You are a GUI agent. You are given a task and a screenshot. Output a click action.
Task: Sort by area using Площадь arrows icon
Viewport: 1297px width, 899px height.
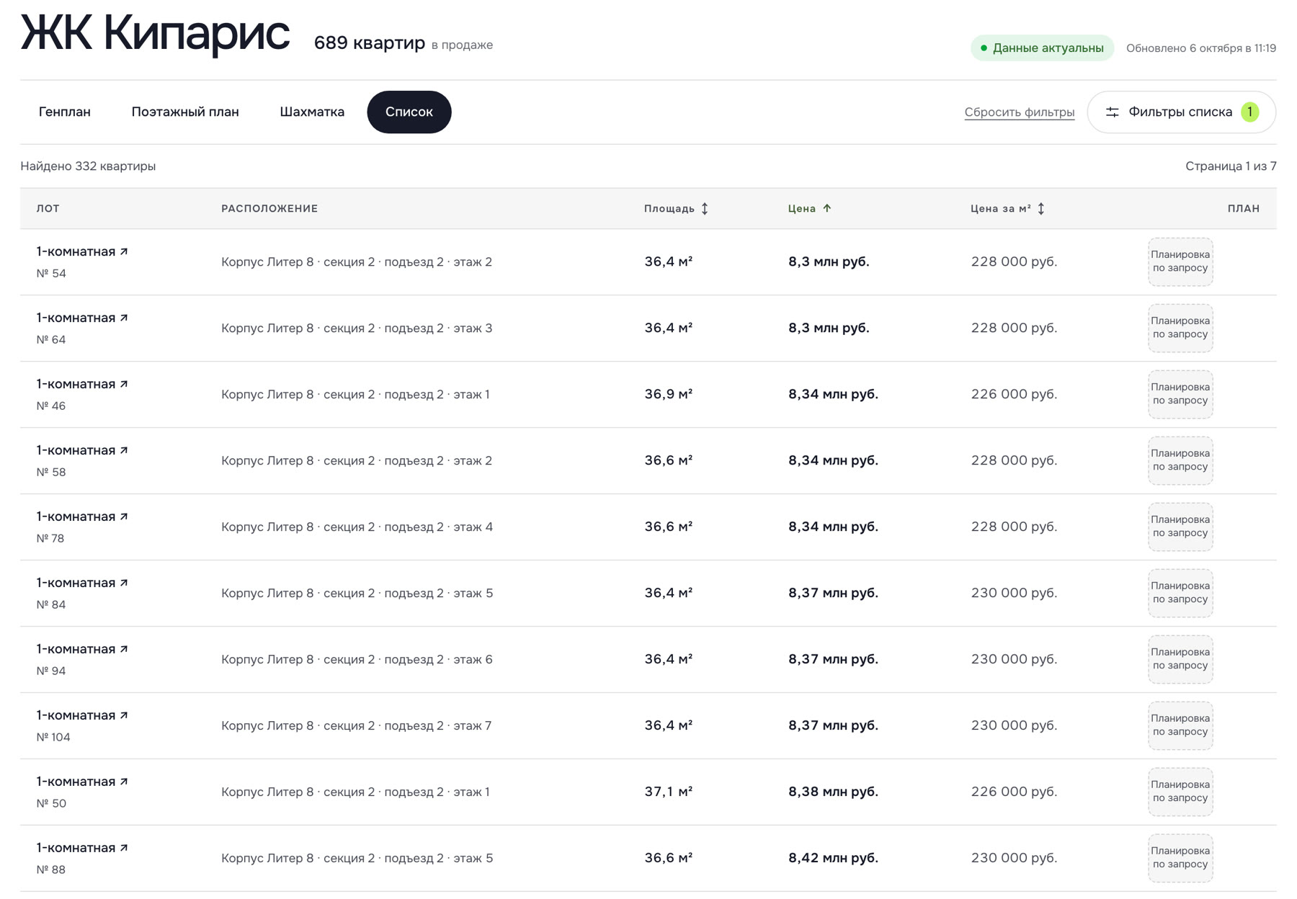(705, 208)
